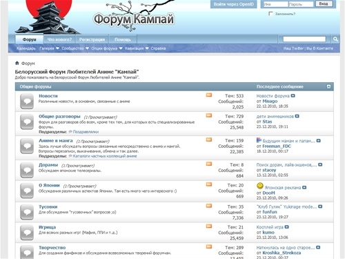Screen dimensions: 345x259
Task: Open RSS feed icon for Общие разговоры
Action: (x=209, y=115)
